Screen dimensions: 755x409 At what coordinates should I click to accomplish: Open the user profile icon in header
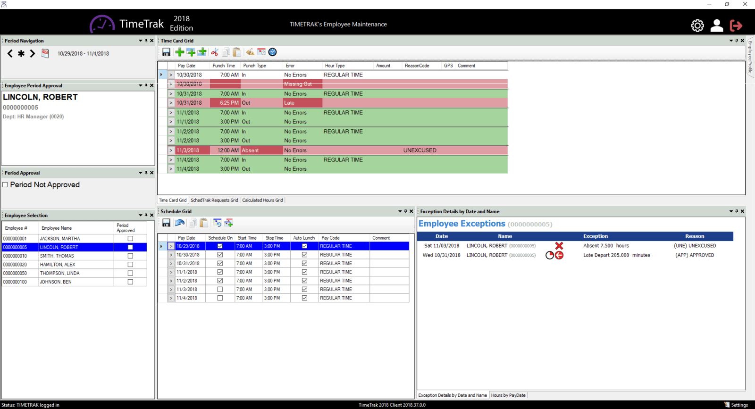[717, 25]
